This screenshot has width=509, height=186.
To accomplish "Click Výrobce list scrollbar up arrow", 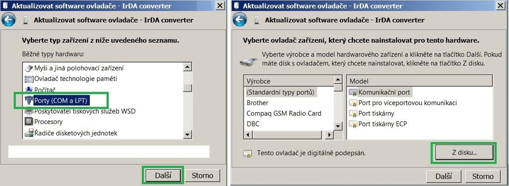I will click(x=338, y=80).
